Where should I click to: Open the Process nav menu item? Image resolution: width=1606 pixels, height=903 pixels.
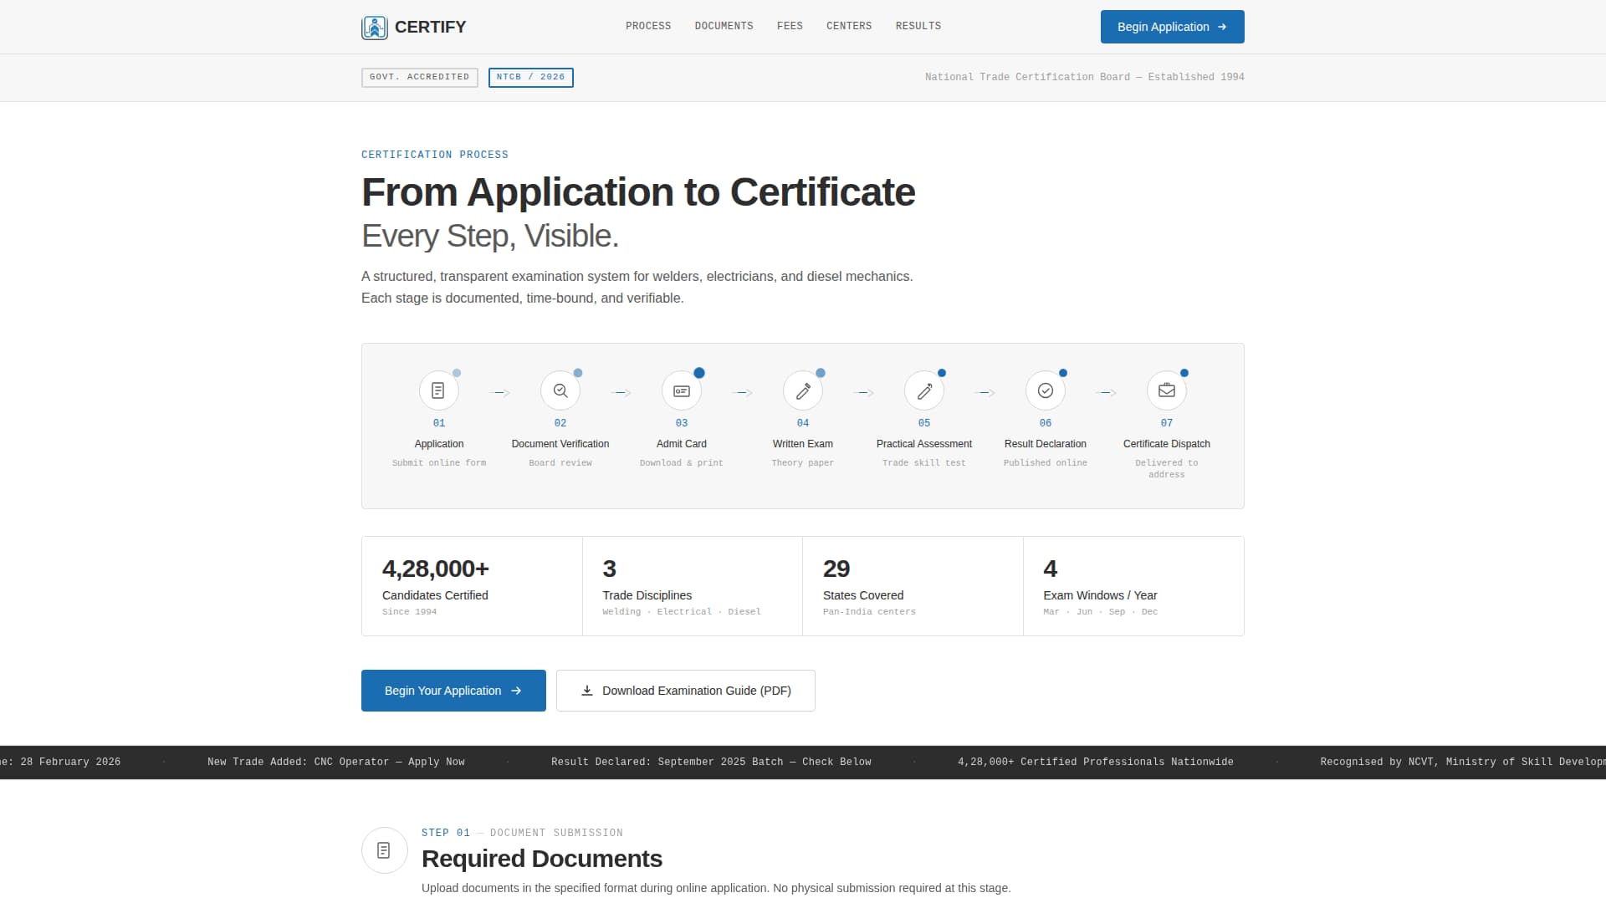(x=648, y=26)
